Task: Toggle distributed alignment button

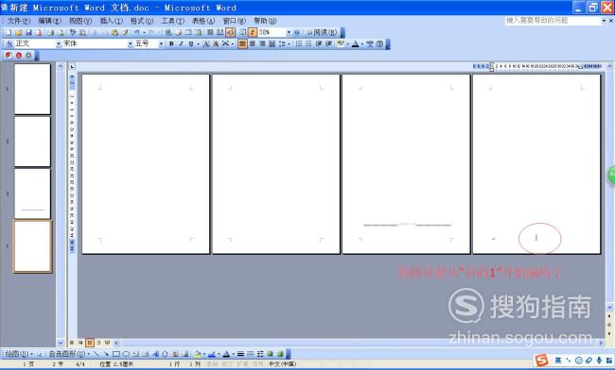Action: point(272,43)
